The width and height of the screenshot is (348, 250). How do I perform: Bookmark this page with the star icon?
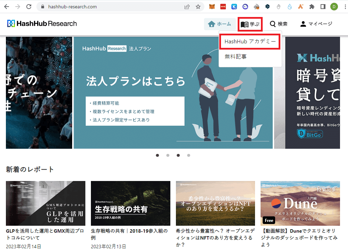tap(198, 6)
